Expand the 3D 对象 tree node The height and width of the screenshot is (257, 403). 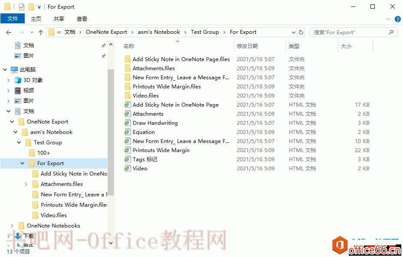pyautogui.click(x=9, y=80)
